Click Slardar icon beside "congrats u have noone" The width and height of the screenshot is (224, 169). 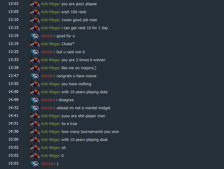click(35, 76)
